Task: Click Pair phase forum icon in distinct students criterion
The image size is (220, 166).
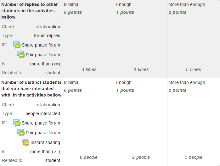Action: [21, 132]
